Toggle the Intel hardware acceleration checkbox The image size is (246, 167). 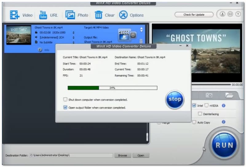coord(194,105)
